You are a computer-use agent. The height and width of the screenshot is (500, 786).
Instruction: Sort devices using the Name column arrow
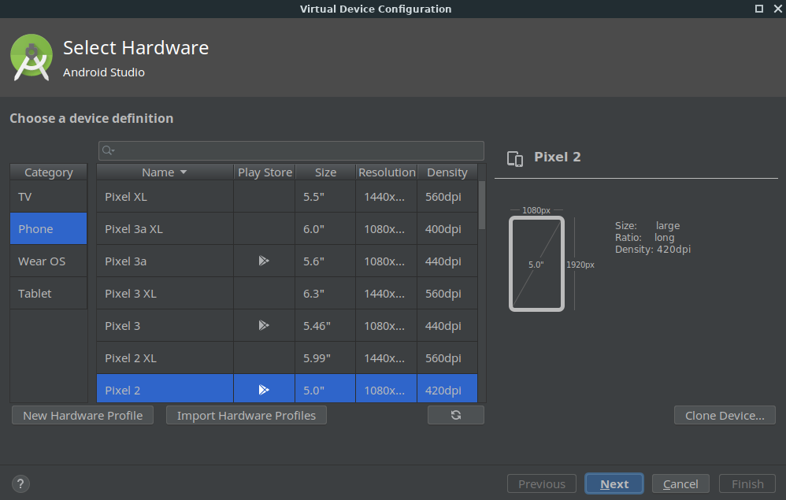click(x=184, y=172)
